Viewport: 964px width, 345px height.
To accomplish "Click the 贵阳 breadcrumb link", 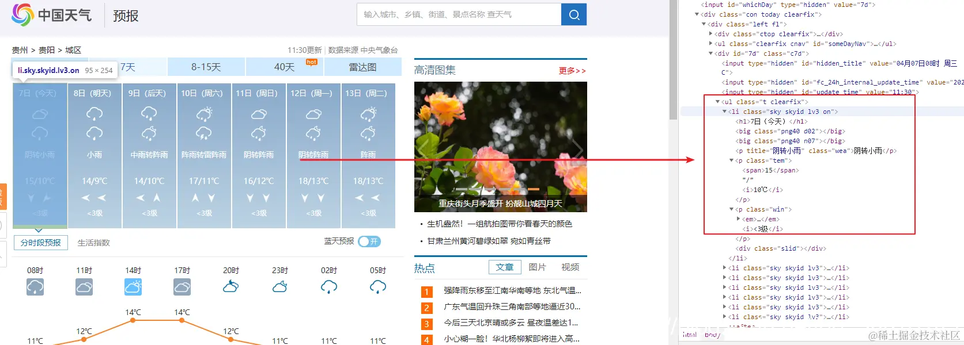I will 47,50.
